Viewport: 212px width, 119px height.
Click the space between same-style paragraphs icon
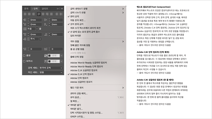tap(25, 39)
